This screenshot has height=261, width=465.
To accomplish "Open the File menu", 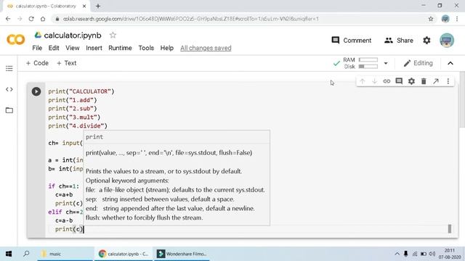I will pos(37,48).
